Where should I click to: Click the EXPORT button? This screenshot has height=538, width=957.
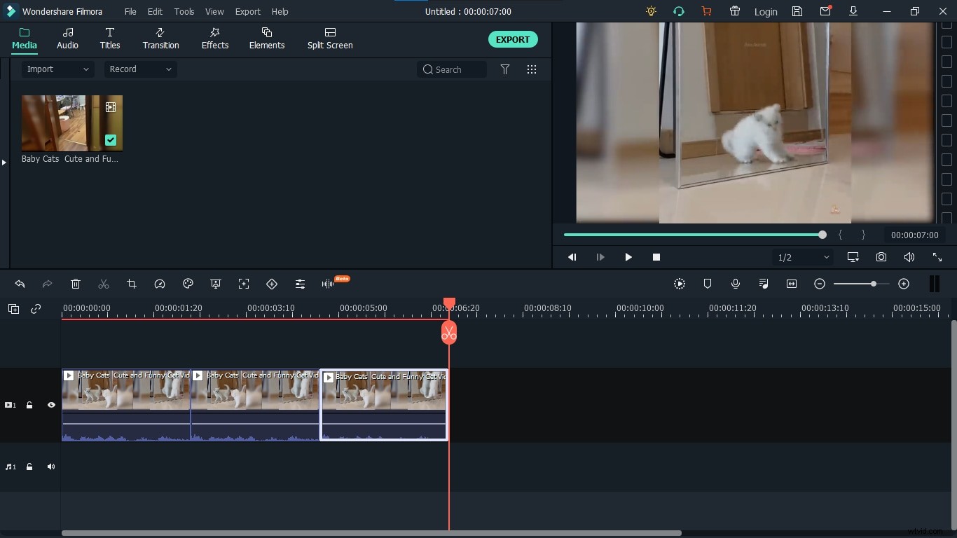click(513, 39)
